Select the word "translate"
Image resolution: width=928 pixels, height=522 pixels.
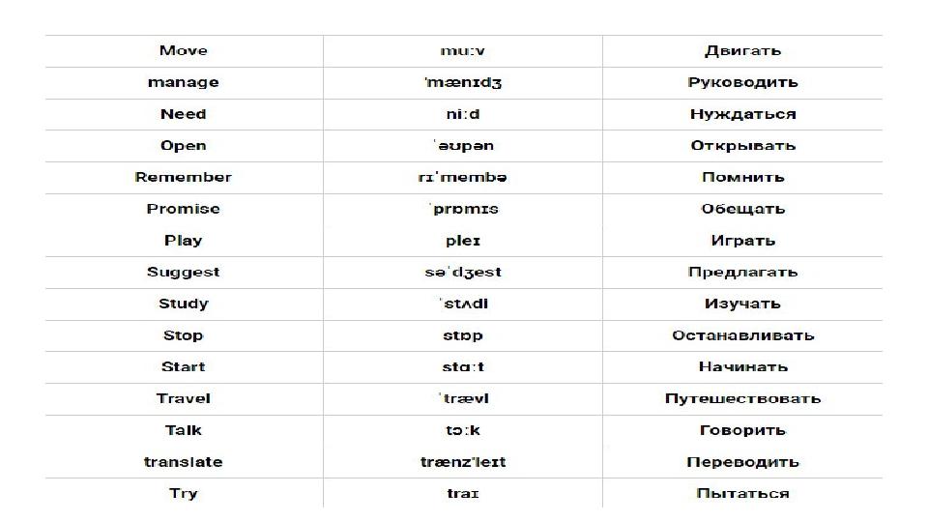(184, 462)
